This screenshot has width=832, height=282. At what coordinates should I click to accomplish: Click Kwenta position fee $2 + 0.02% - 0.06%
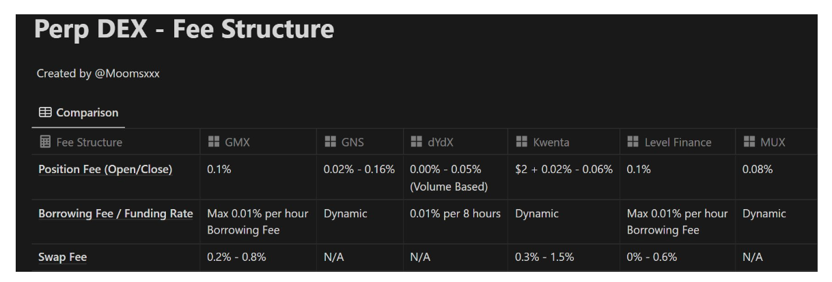pyautogui.click(x=564, y=176)
